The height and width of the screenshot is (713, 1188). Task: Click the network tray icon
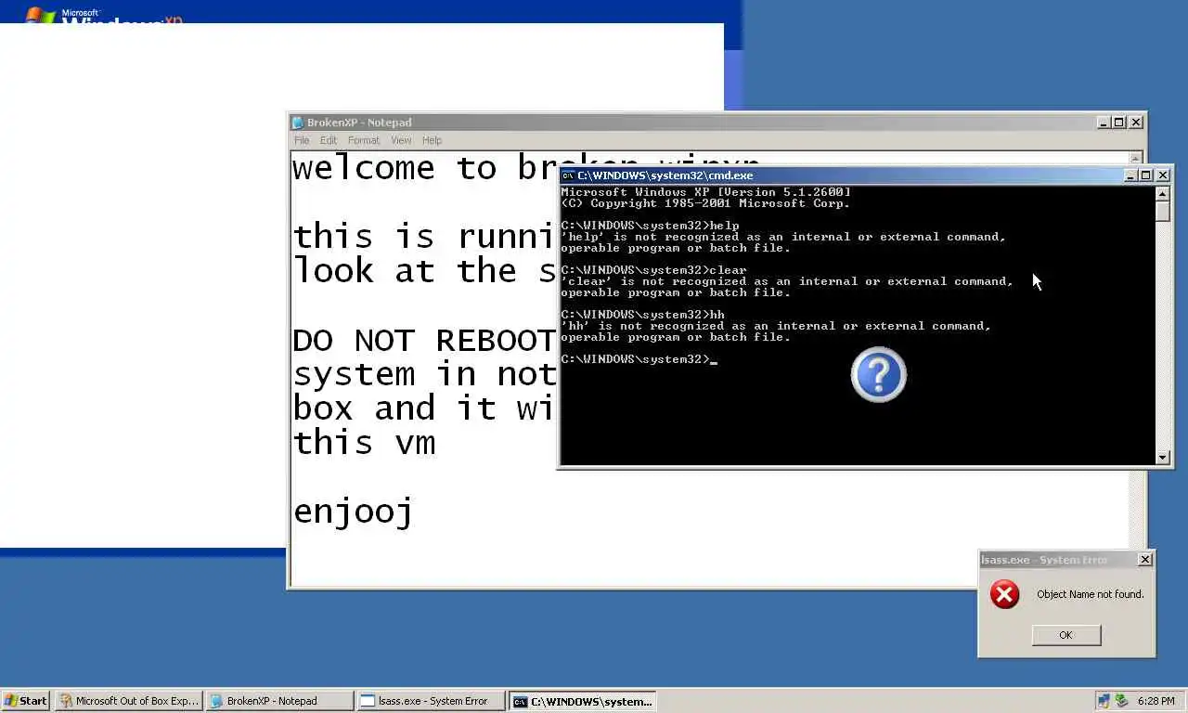(x=1104, y=701)
